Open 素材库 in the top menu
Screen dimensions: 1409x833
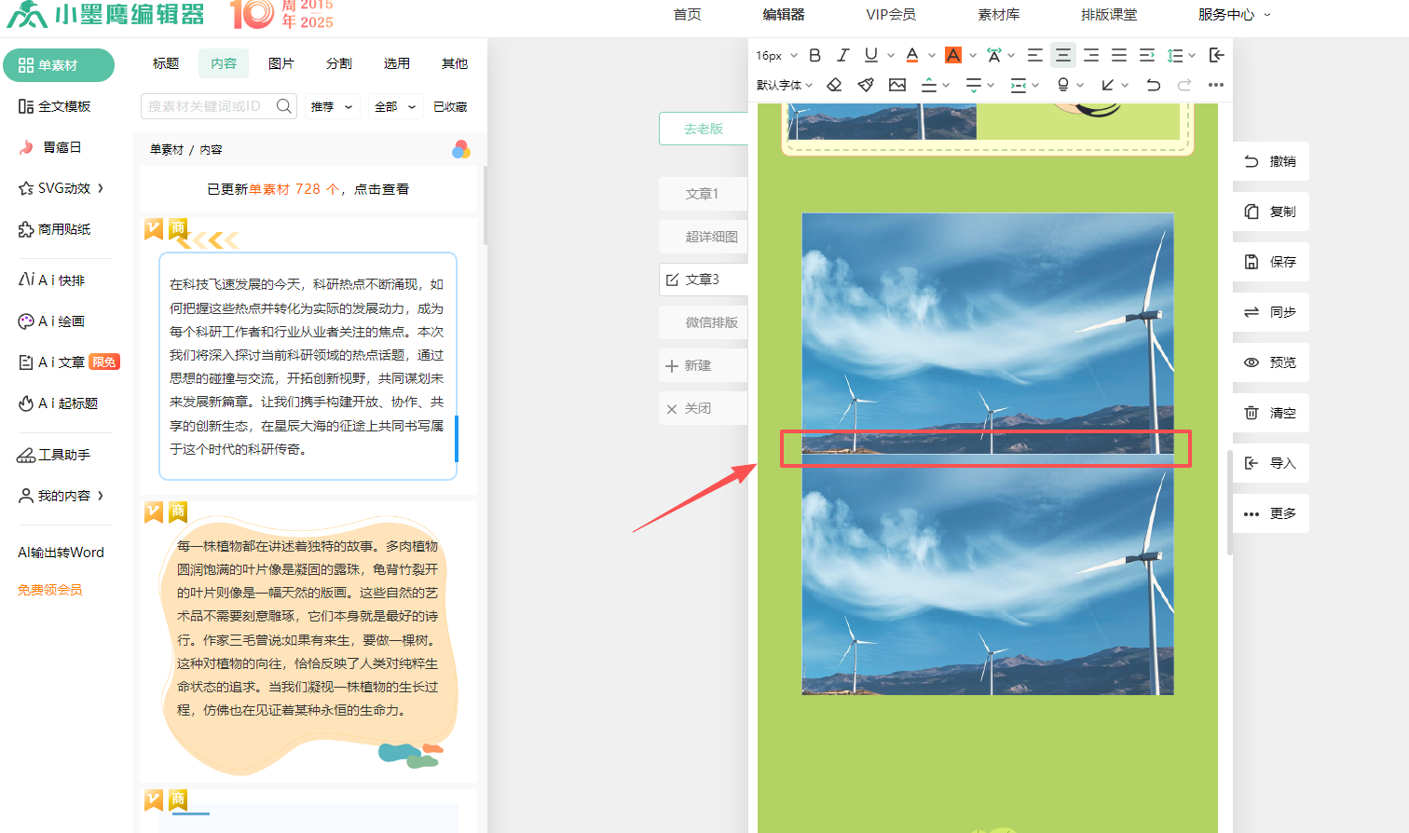[x=998, y=15]
